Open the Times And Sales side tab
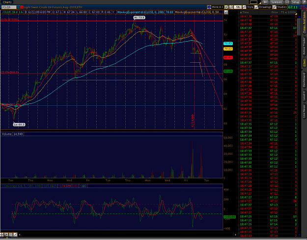Image resolution: width=307 pixels, height=240 pixels. [304, 24]
